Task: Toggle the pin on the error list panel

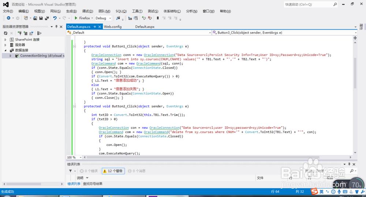Action: 349,164
